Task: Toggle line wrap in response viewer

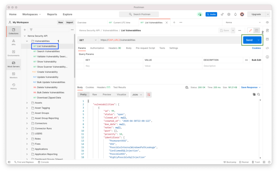Action: coord(149,95)
